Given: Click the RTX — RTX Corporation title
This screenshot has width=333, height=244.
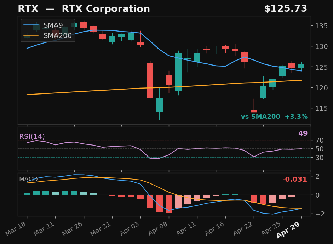Looking at the screenshot, I should (x=84, y=9).
